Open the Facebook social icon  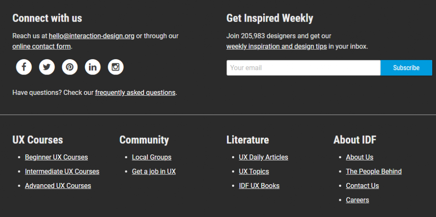[x=24, y=67]
